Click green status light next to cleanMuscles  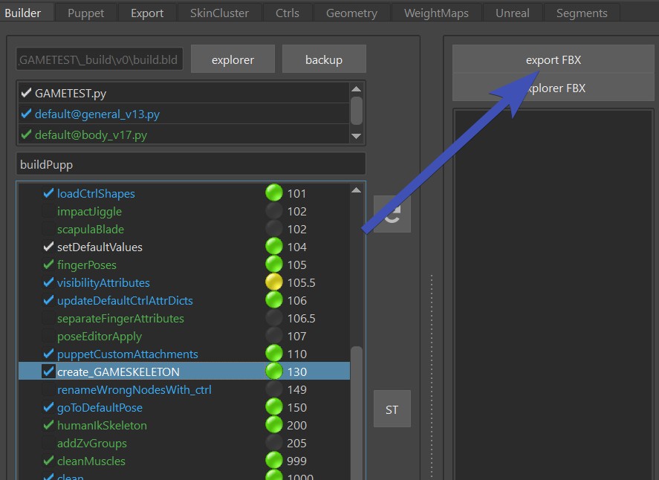[274, 461]
